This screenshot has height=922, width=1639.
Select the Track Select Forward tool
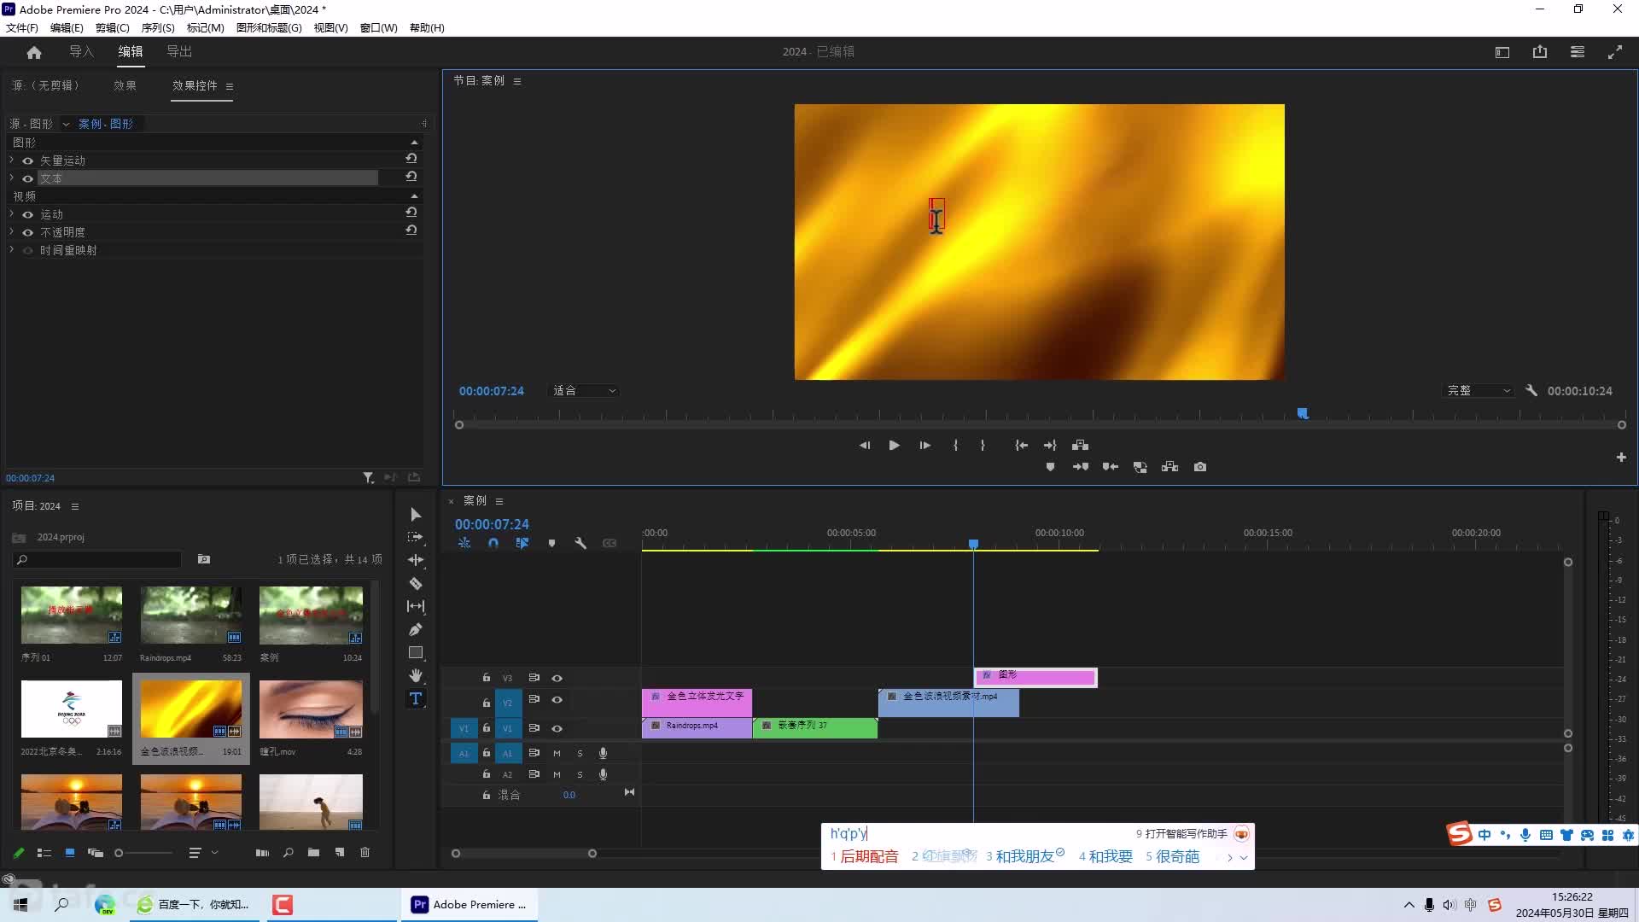416,537
